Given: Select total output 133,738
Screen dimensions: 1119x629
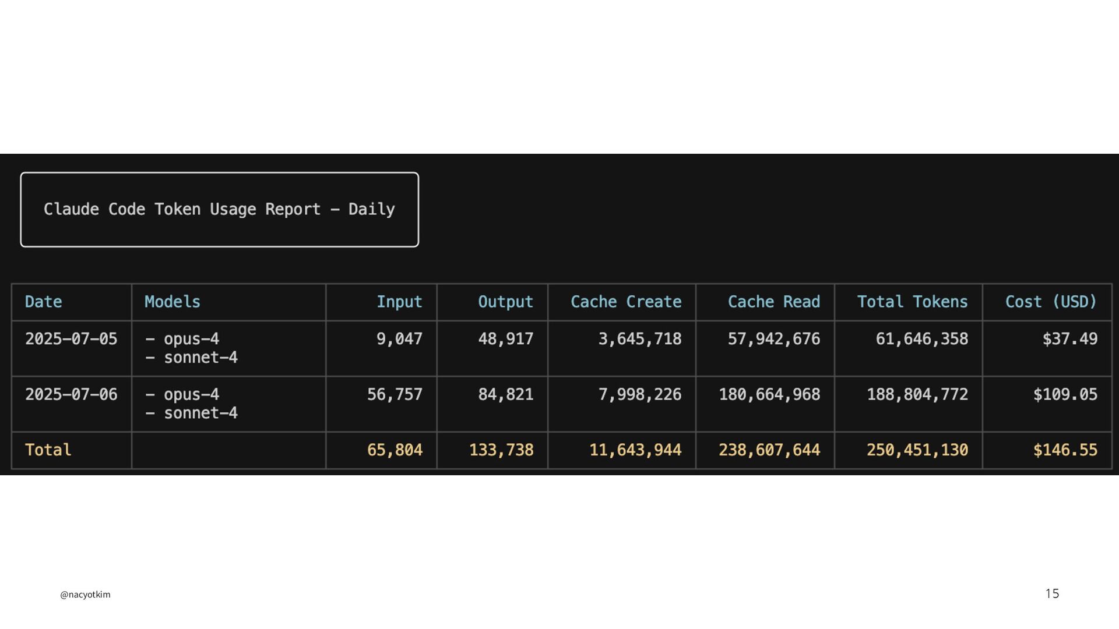Looking at the screenshot, I should pyautogui.click(x=501, y=450).
